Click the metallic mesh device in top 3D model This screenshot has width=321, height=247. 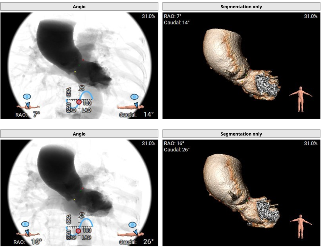(x=267, y=86)
